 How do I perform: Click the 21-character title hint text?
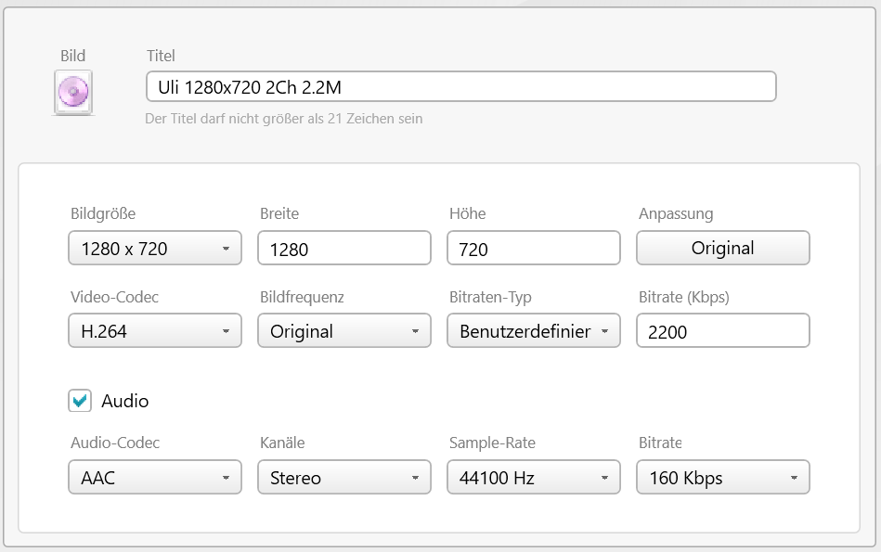(x=284, y=119)
